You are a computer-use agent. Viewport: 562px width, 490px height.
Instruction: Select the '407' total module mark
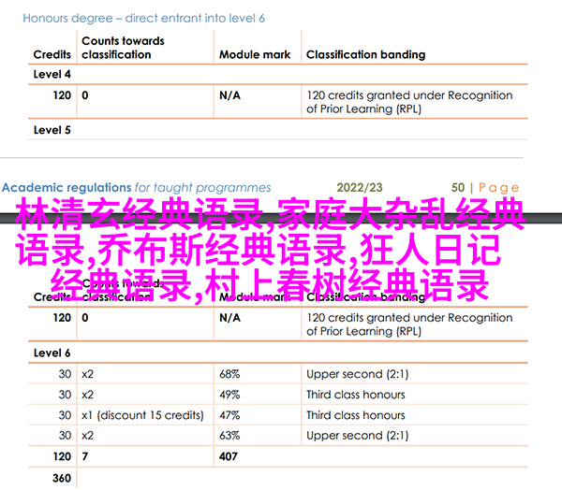(x=229, y=456)
